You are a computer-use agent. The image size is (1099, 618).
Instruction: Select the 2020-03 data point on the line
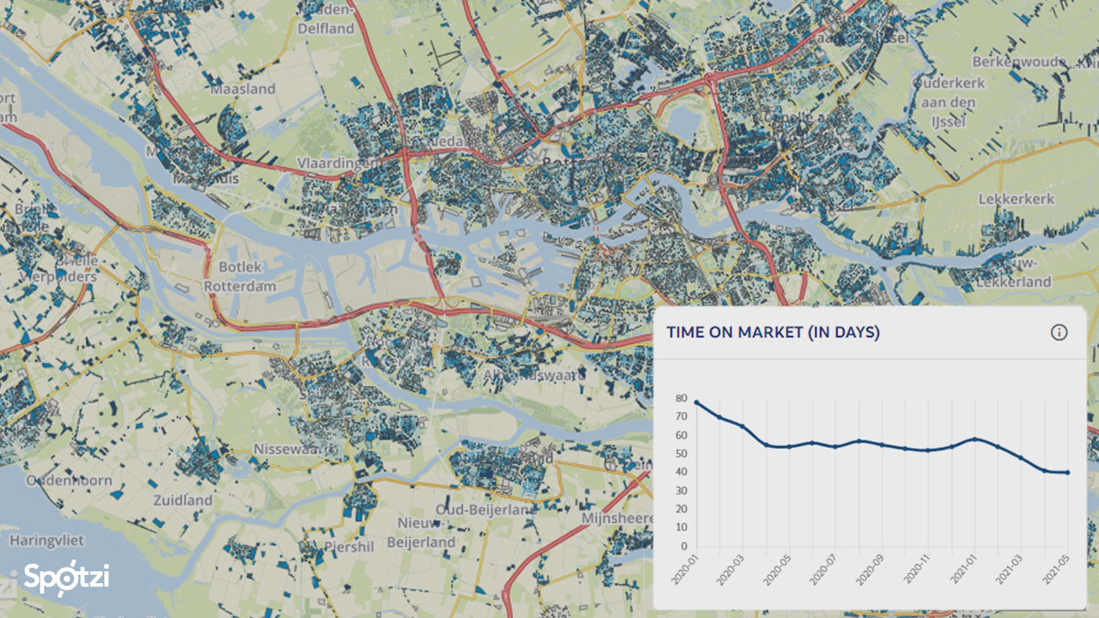click(x=743, y=426)
